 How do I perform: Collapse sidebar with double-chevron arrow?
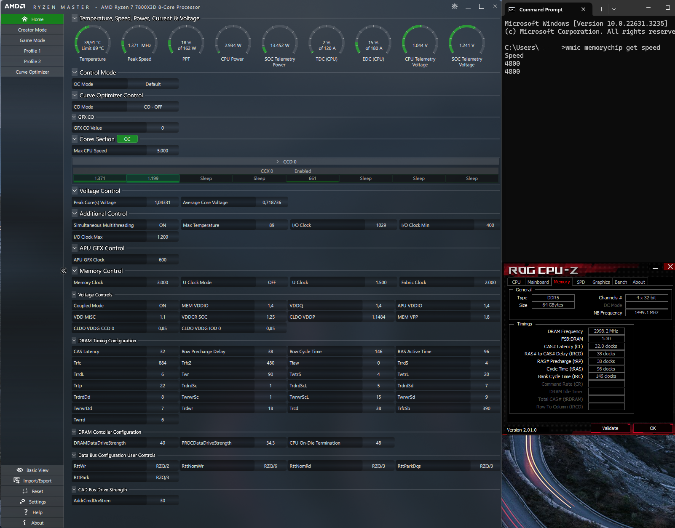[x=64, y=271]
